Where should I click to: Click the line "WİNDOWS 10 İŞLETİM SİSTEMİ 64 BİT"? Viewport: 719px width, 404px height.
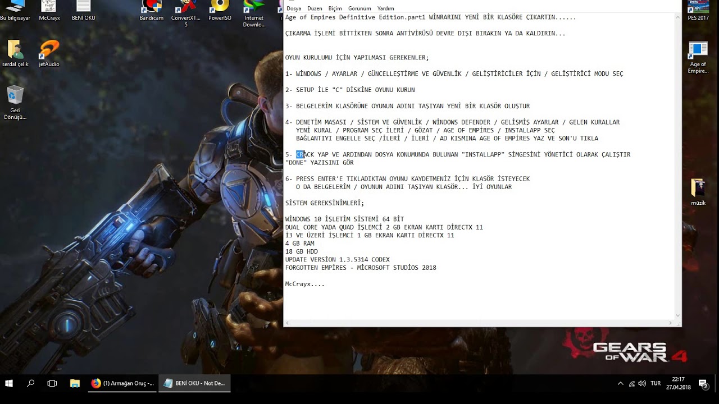click(344, 219)
